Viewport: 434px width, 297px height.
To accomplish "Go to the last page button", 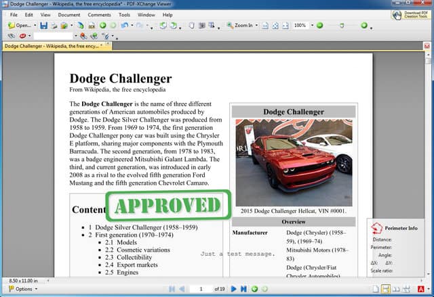I will coord(243,289).
